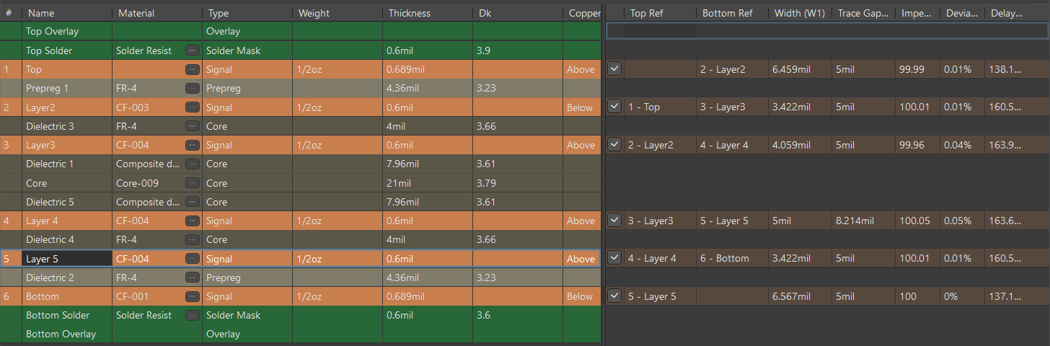Sort by the Thickness column header

(x=409, y=13)
